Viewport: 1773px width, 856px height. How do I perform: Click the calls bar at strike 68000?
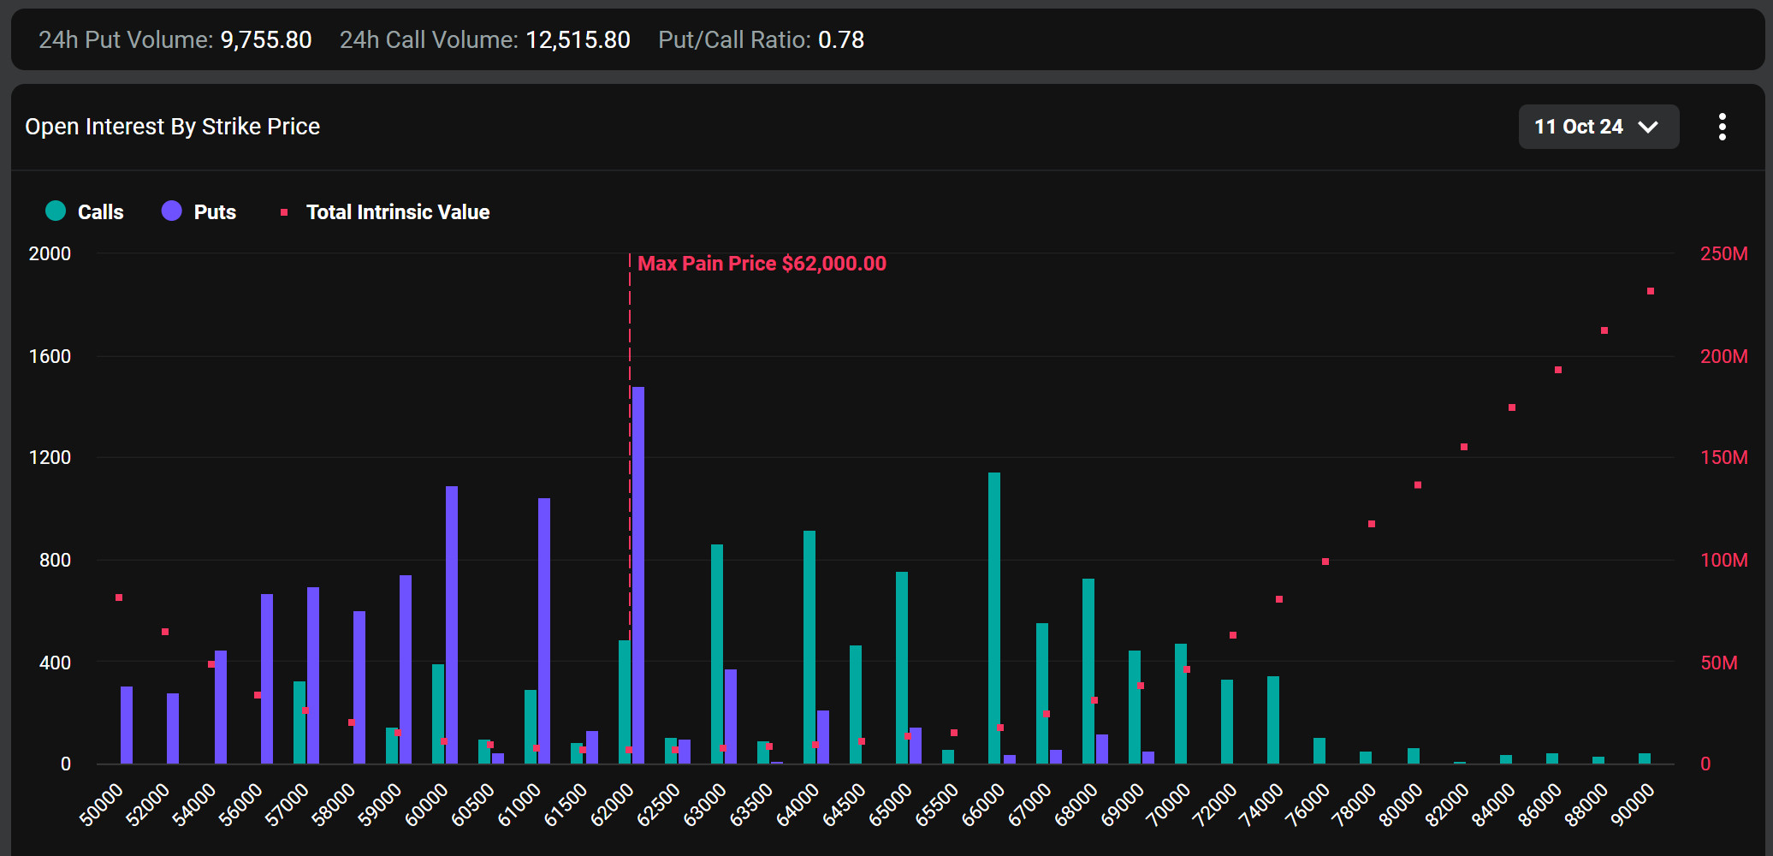[x=1088, y=671]
